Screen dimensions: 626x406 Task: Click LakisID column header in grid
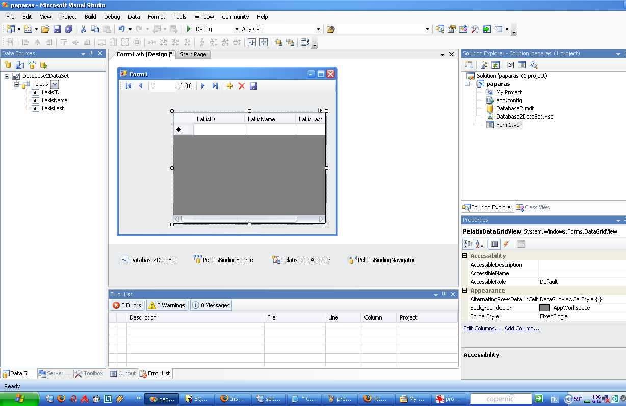pos(219,119)
